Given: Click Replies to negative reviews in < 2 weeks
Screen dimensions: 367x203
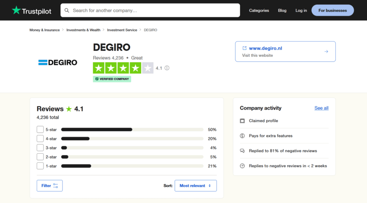Looking at the screenshot, I should [x=288, y=166].
